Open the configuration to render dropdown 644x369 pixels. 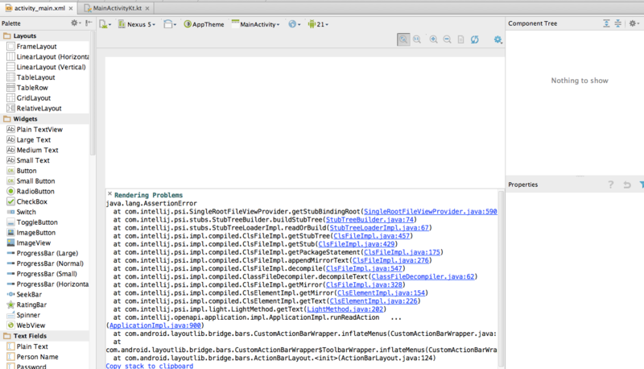tap(105, 24)
